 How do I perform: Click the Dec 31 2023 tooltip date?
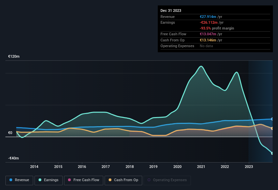coord(171,11)
